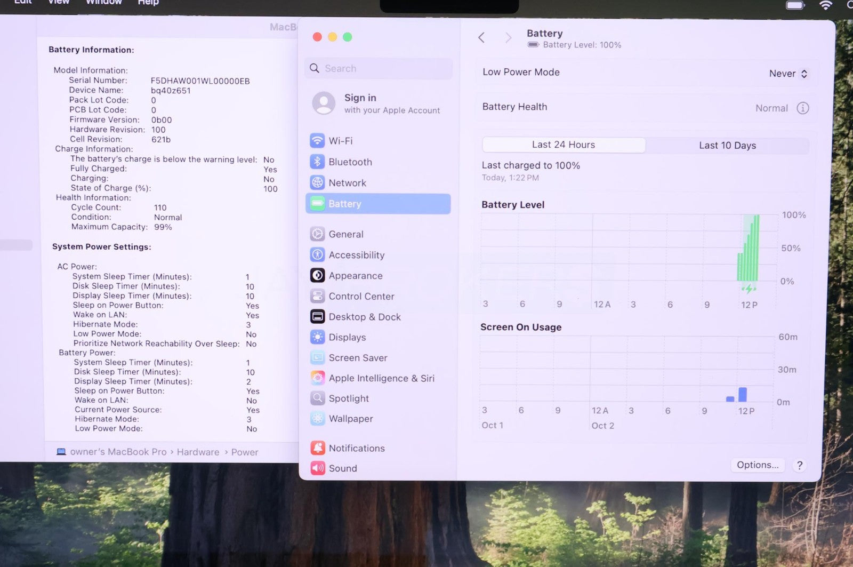
Task: Open the Wi-Fi status menu bar icon
Action: [825, 5]
